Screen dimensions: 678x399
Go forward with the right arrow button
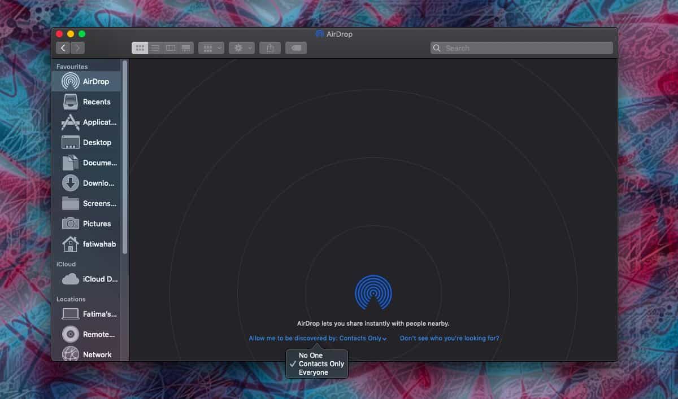[x=78, y=48]
